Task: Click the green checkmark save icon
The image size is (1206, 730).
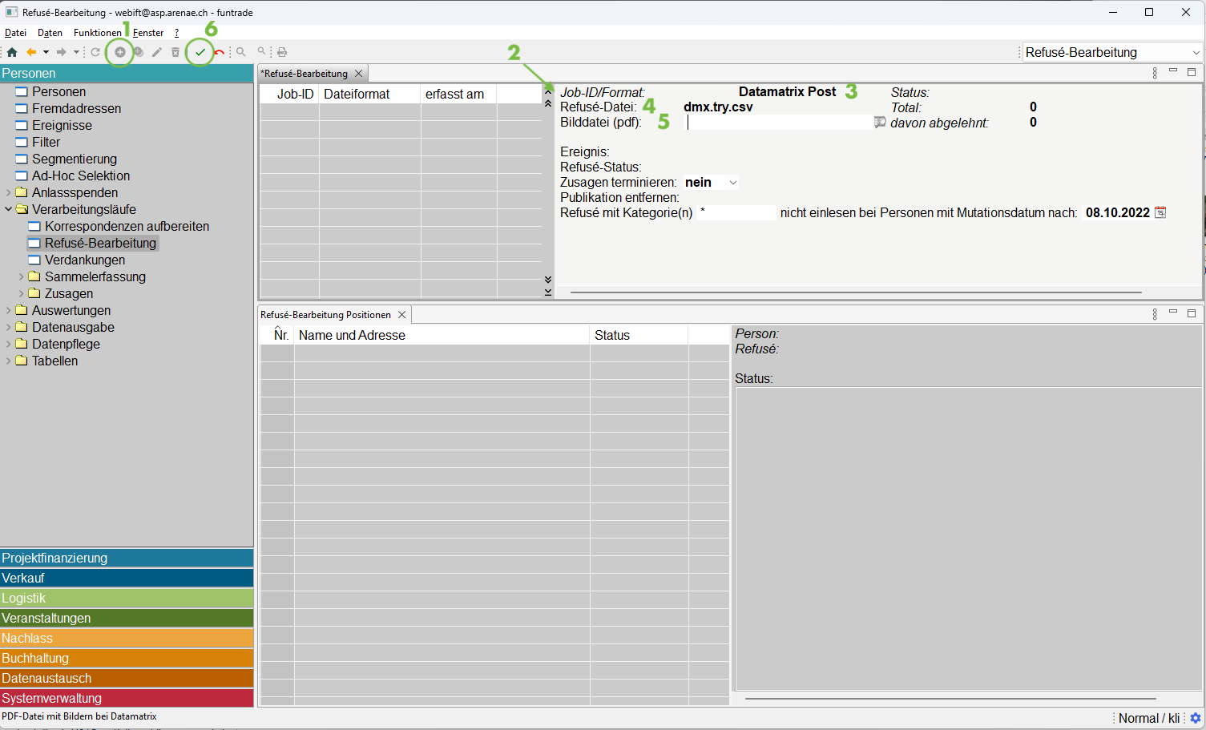Action: point(200,52)
